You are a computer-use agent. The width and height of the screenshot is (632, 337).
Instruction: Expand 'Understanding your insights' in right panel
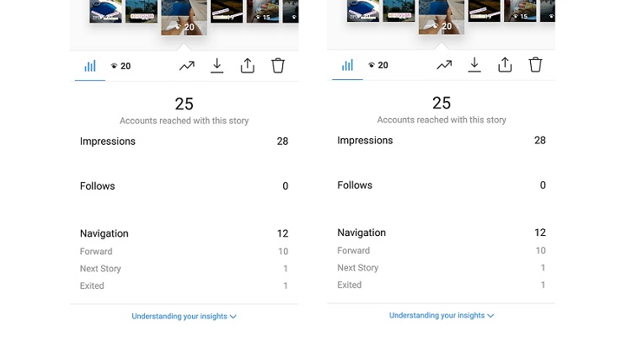pos(437,316)
